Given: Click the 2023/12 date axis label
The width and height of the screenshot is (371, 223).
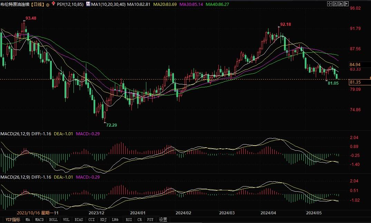Looking at the screenshot, I should (x=97, y=213).
